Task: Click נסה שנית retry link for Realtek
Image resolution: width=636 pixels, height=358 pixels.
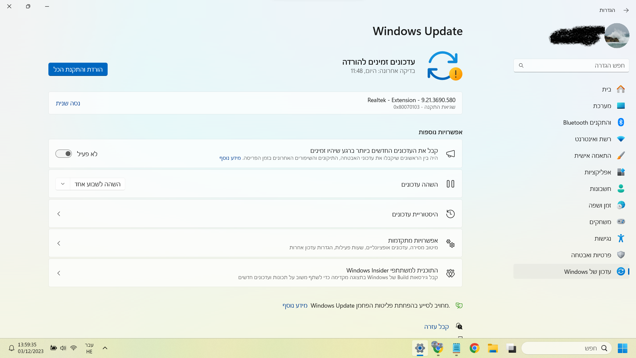Action: (x=68, y=103)
